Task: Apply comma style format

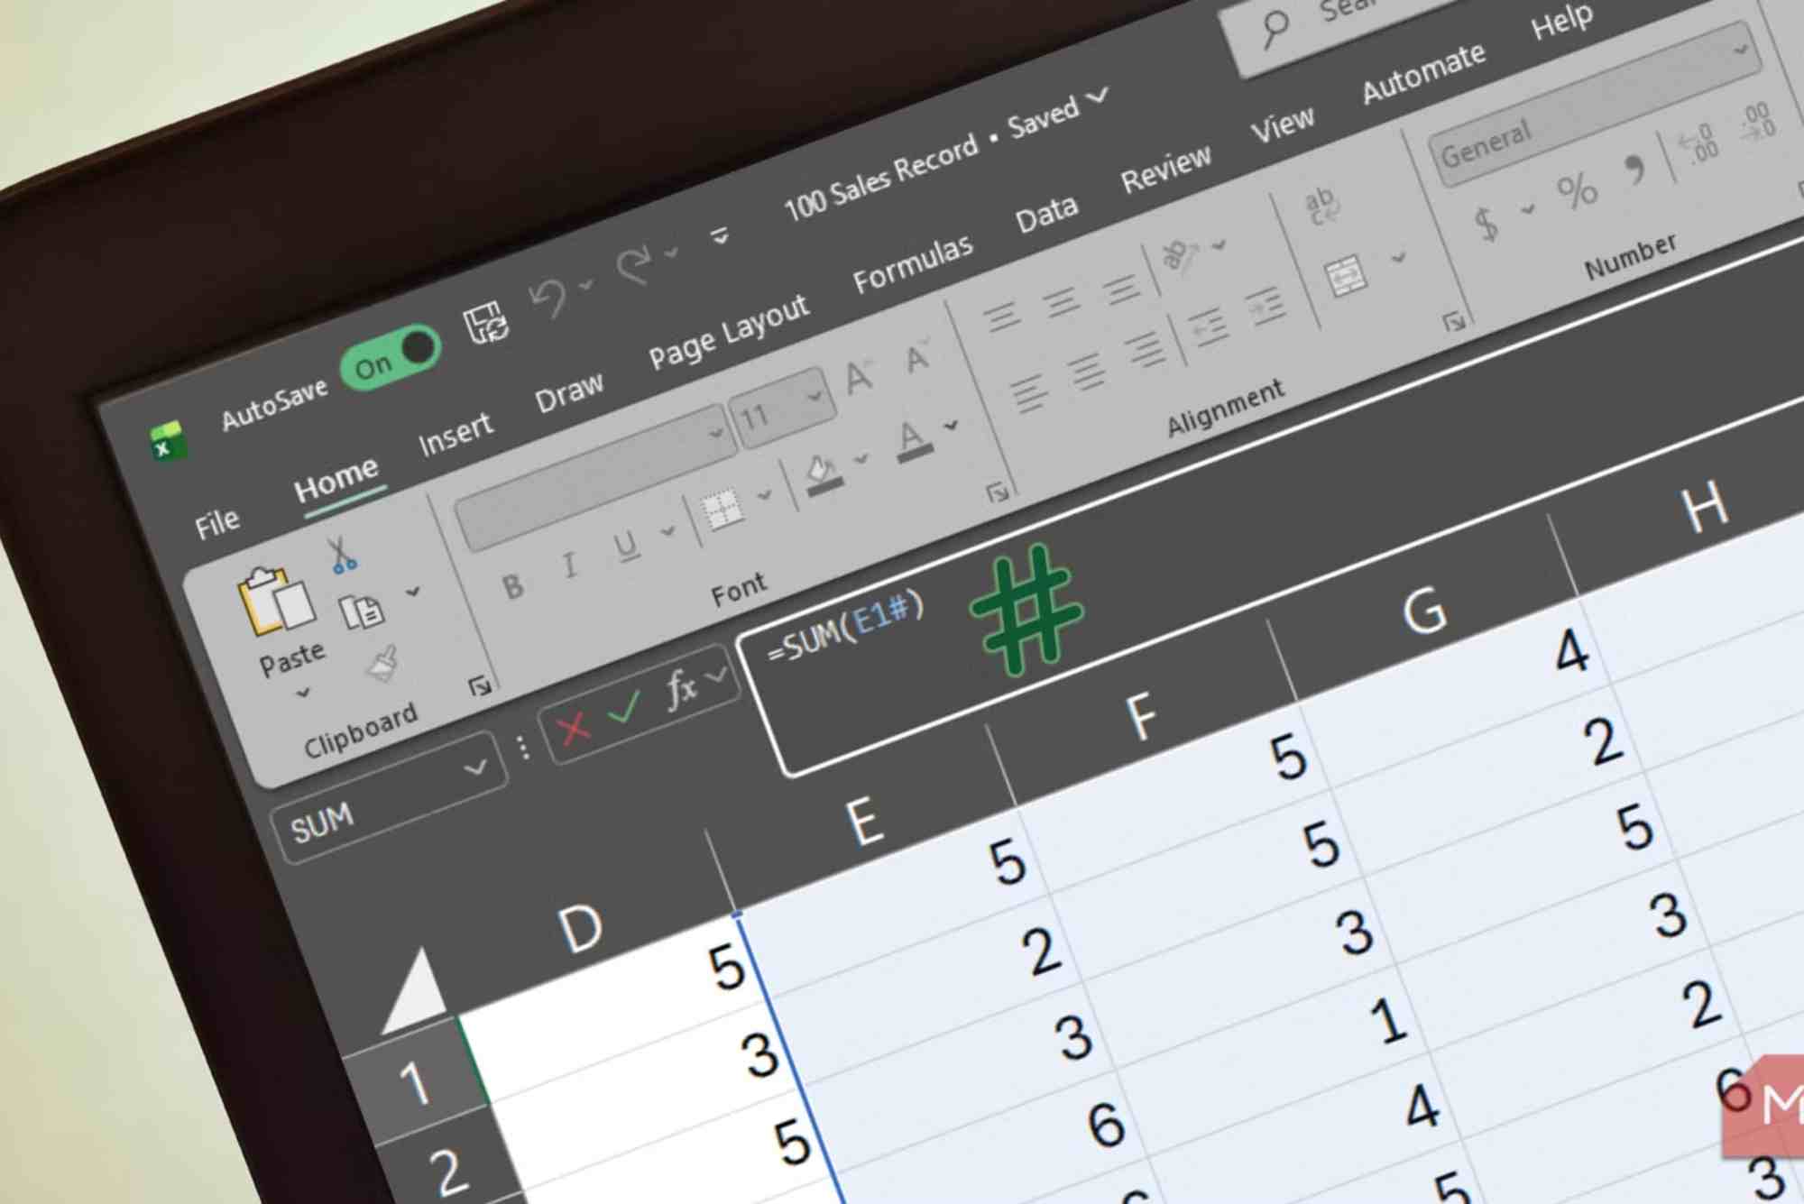Action: (x=1634, y=169)
